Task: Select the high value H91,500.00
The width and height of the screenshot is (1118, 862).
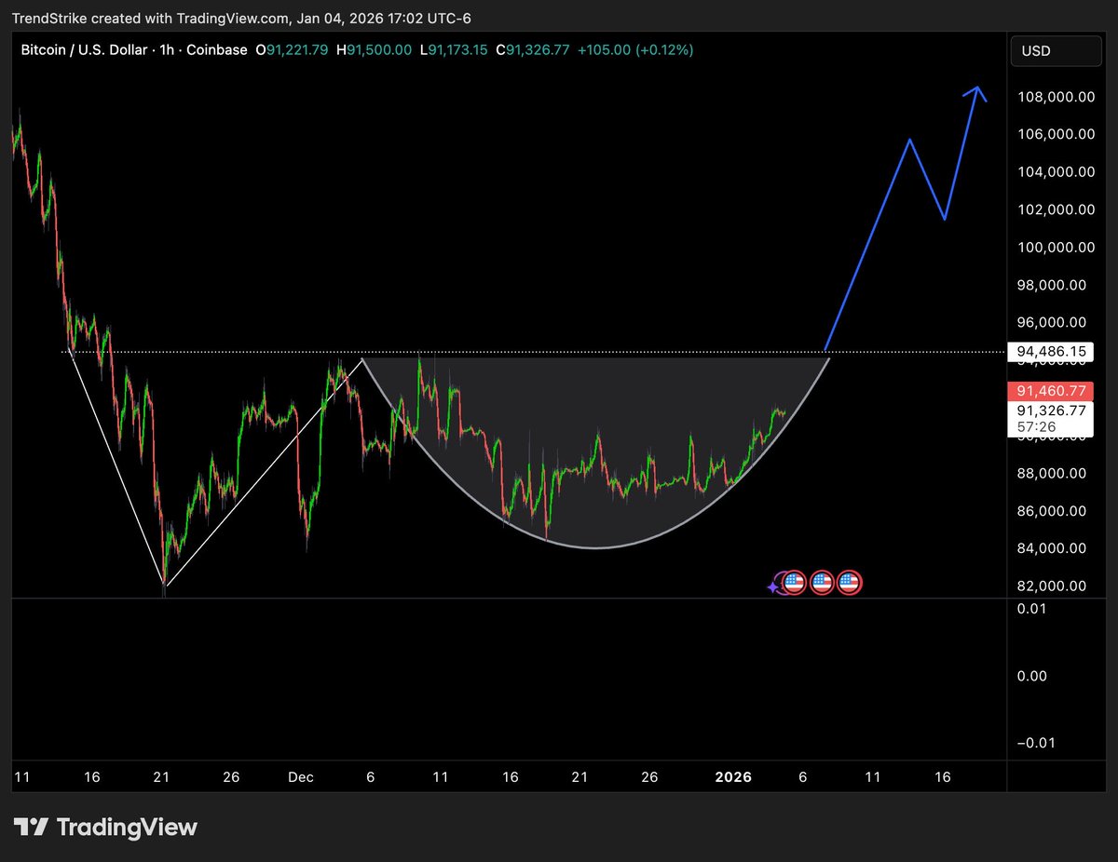Action: (374, 50)
